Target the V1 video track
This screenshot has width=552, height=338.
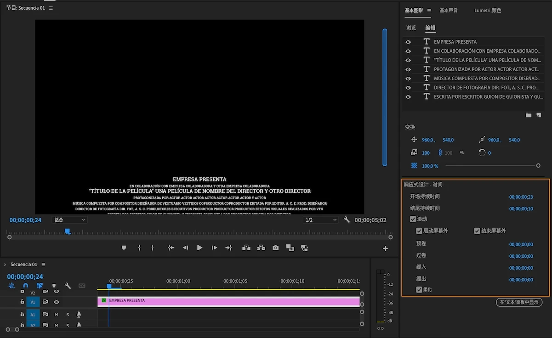[33, 302]
